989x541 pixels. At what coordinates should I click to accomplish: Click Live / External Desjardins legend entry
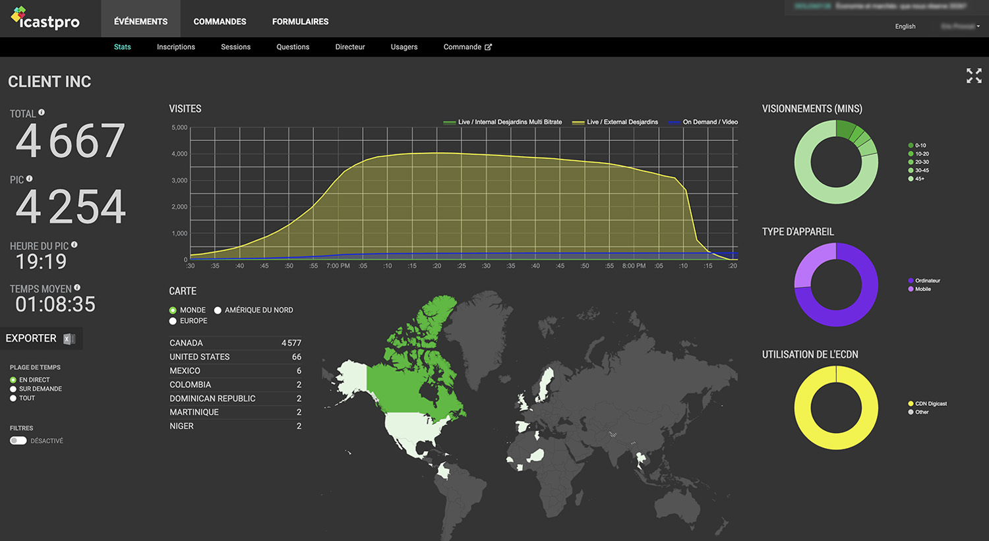(615, 122)
